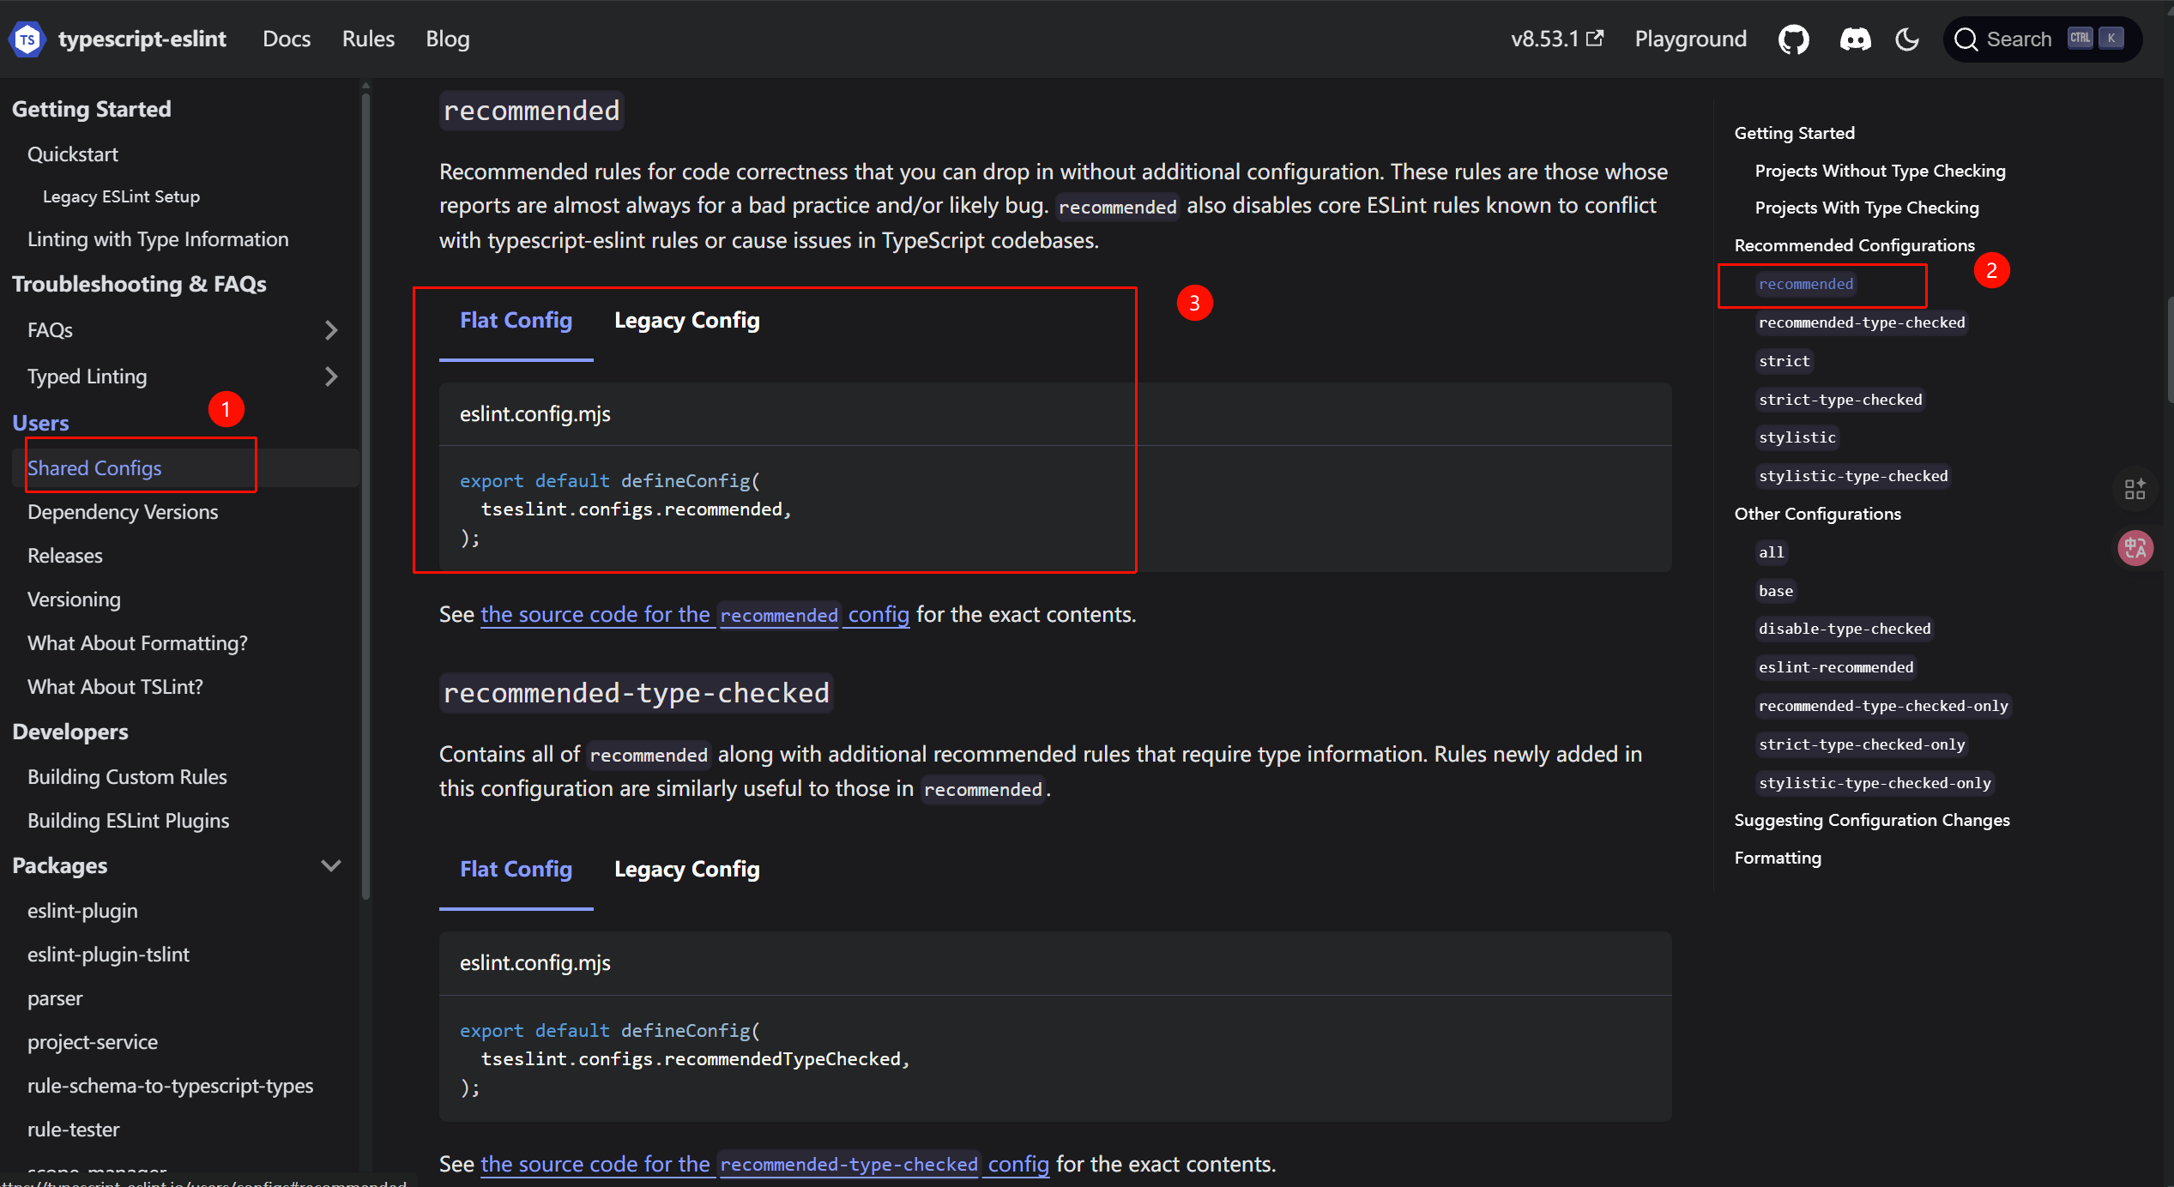Open Dependency Versions in sidebar
Screen dimensions: 2174x1187
(x=123, y=512)
